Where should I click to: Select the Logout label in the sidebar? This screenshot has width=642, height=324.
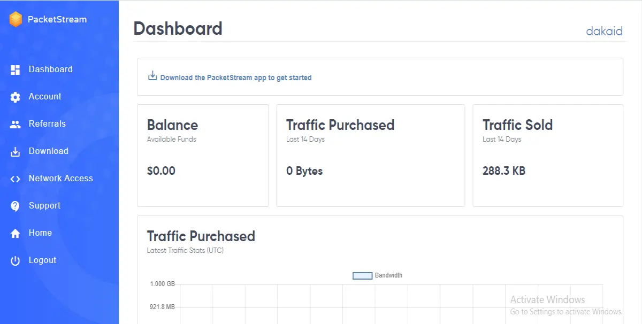(42, 260)
